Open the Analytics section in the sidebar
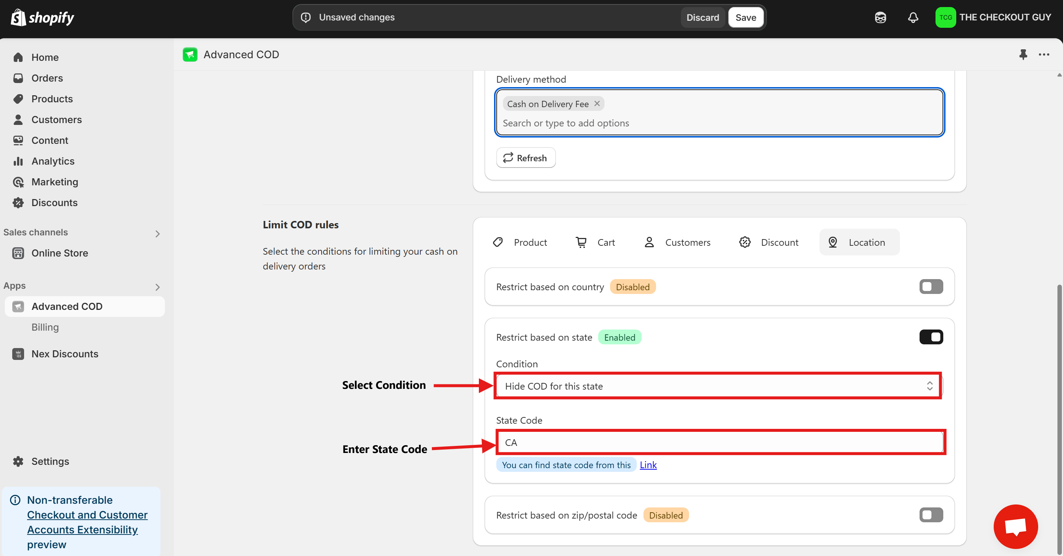Image resolution: width=1063 pixels, height=556 pixels. tap(53, 161)
